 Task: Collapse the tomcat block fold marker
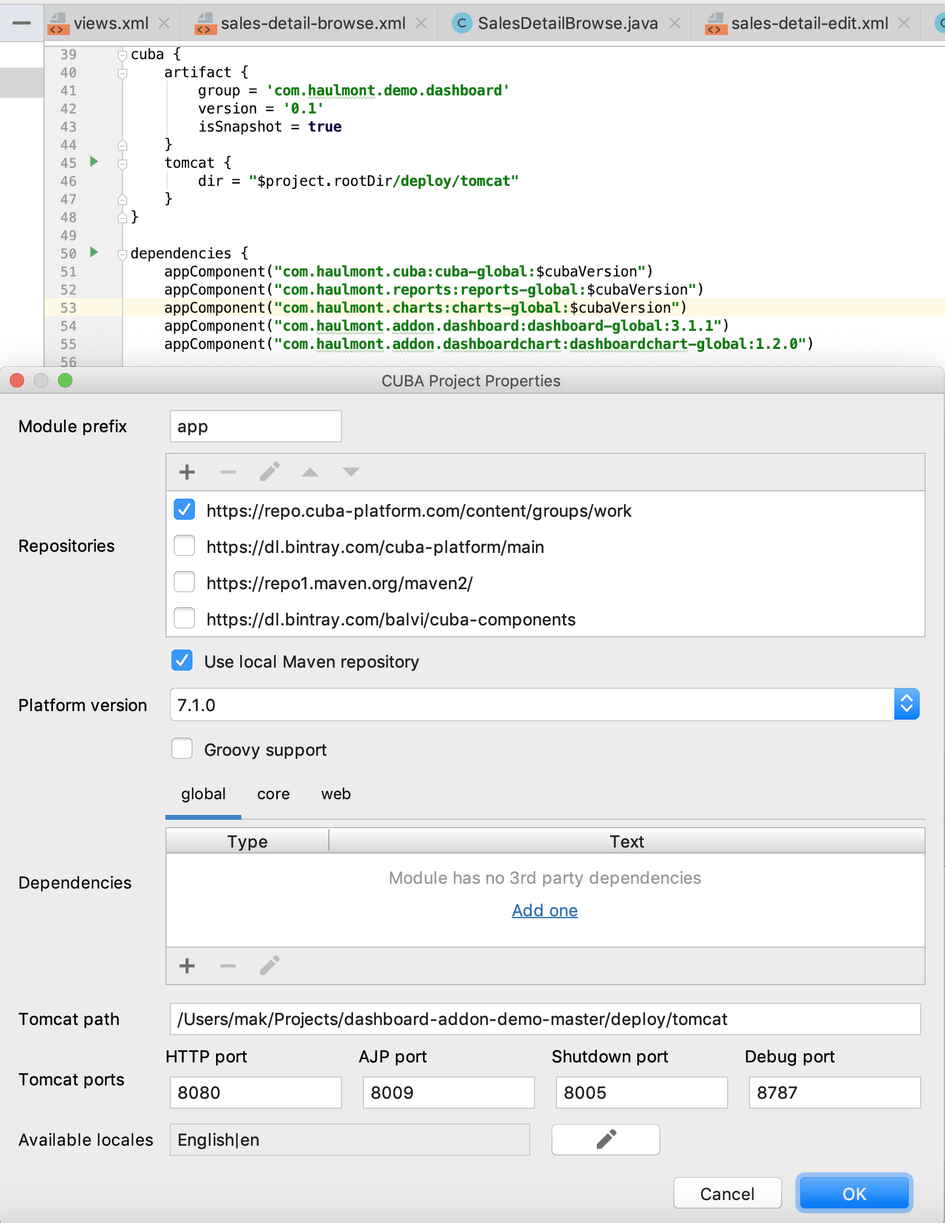point(122,164)
